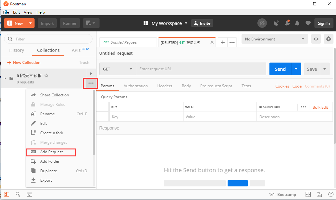Switch to two pane layout icon
Image resolution: width=336 pixels, height=200 pixels.
tap(308, 194)
